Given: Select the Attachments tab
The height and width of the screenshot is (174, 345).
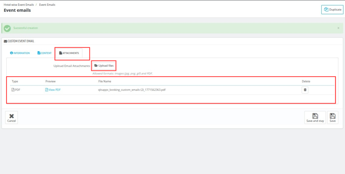Looking at the screenshot, I should click(x=69, y=53).
